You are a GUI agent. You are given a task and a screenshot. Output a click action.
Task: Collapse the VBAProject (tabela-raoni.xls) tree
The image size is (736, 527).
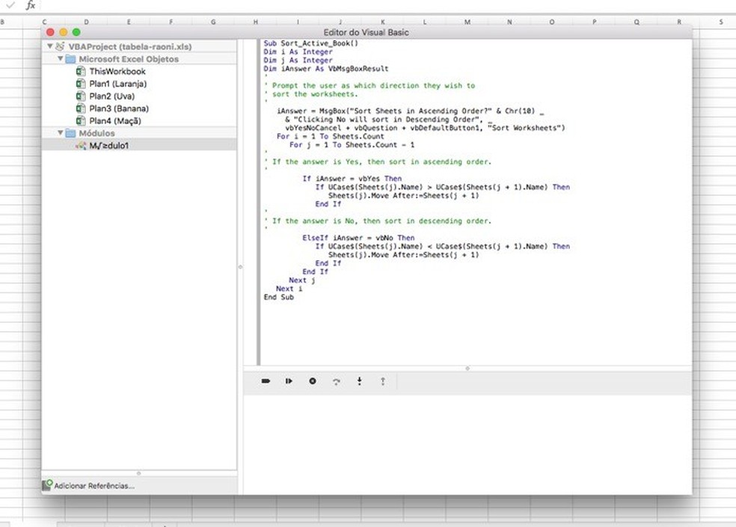point(49,46)
